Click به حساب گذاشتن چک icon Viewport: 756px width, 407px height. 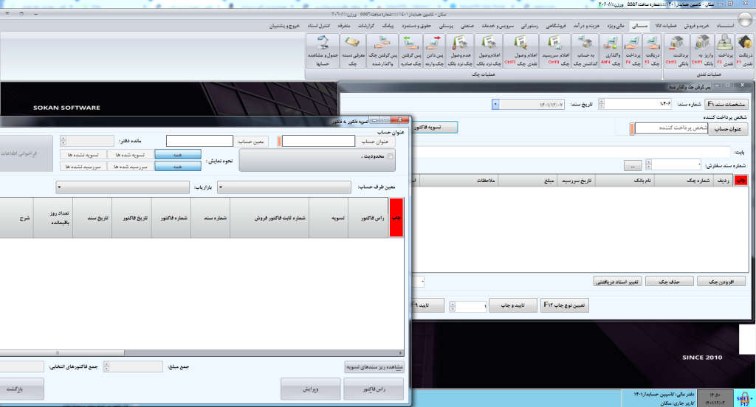[x=585, y=51]
